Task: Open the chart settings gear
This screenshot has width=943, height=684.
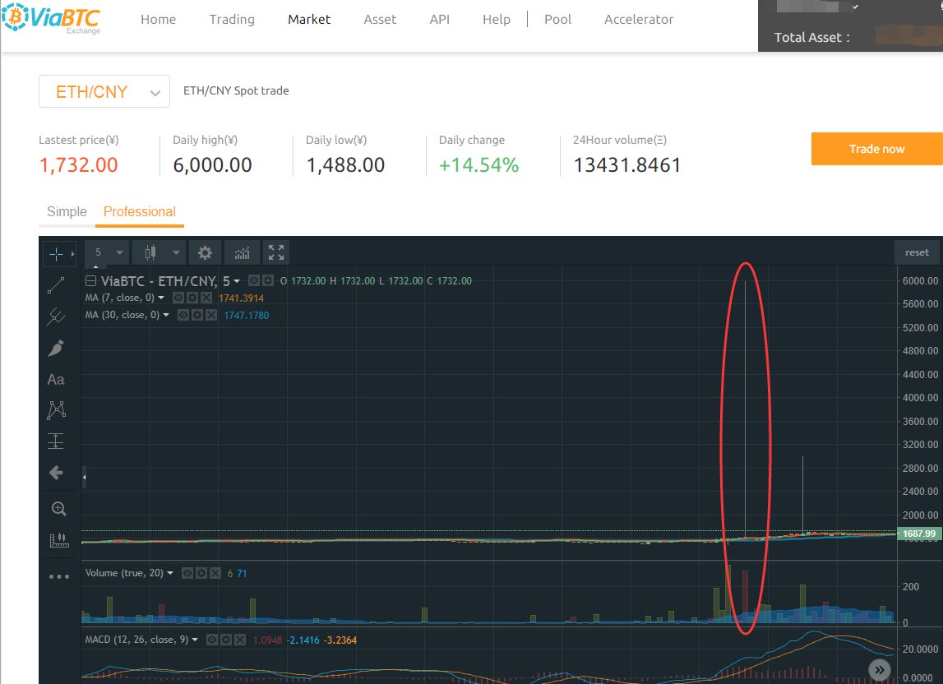Action: coord(205,252)
